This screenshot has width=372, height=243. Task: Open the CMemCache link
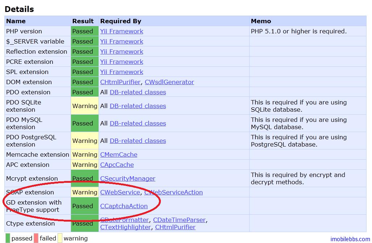(x=118, y=155)
